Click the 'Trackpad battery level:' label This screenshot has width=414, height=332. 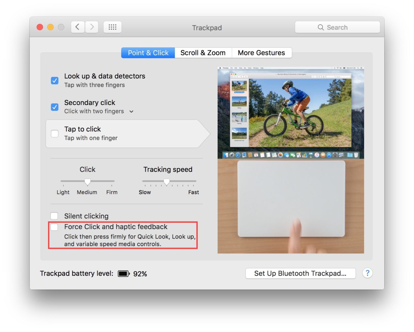point(77,273)
